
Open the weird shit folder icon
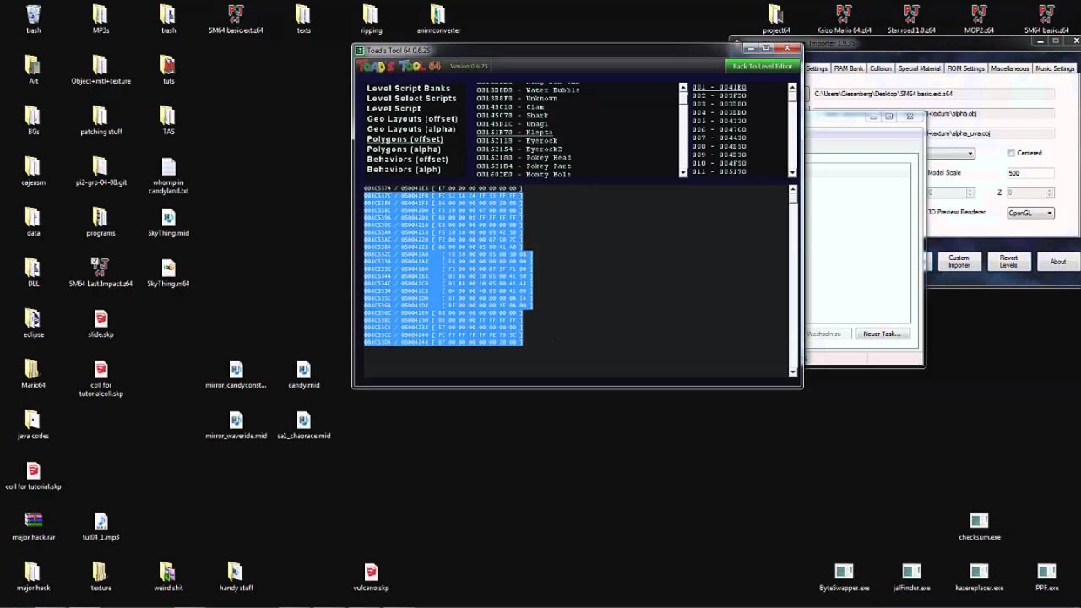pyautogui.click(x=168, y=572)
